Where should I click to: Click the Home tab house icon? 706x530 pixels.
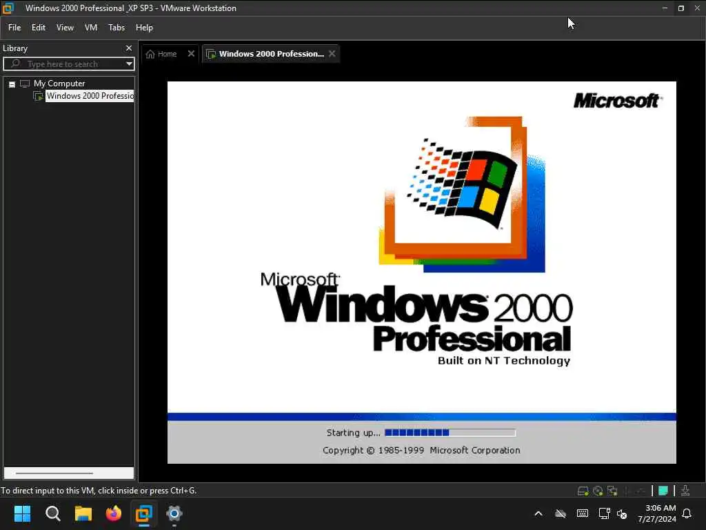[x=150, y=54]
